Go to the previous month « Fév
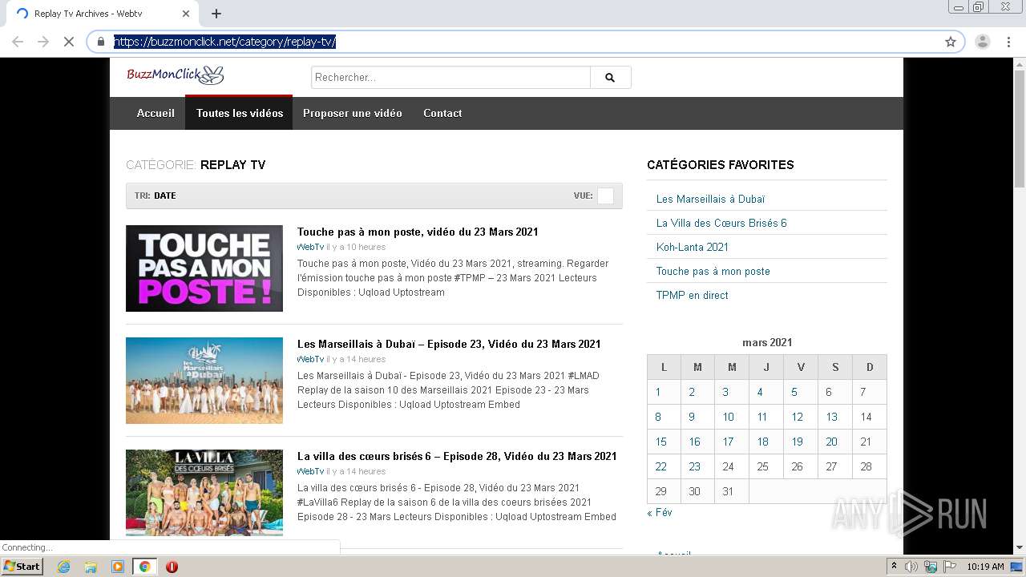 pos(660,512)
